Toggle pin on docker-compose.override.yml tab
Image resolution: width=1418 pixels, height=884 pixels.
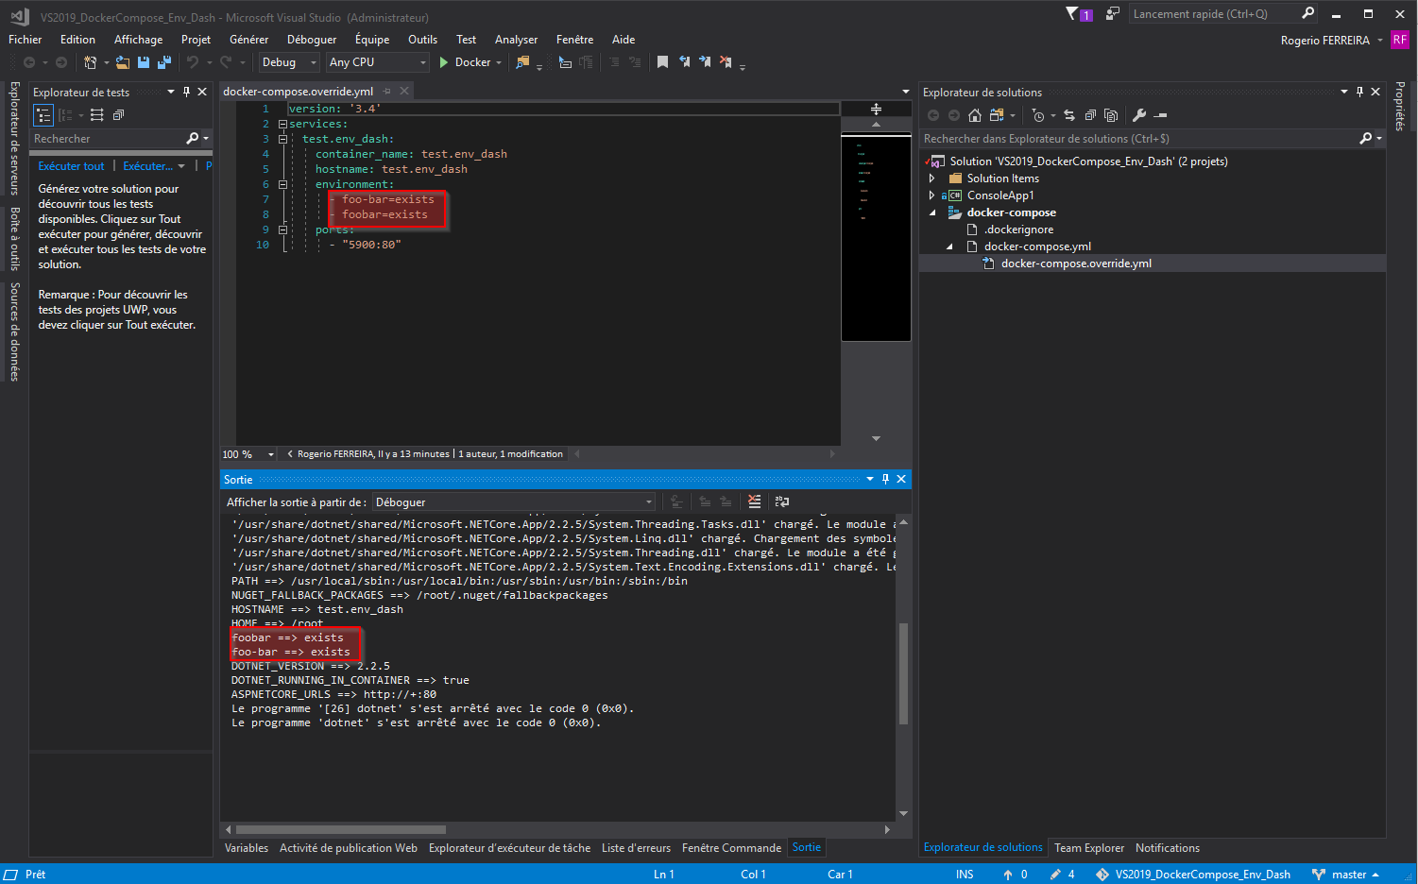click(x=385, y=92)
